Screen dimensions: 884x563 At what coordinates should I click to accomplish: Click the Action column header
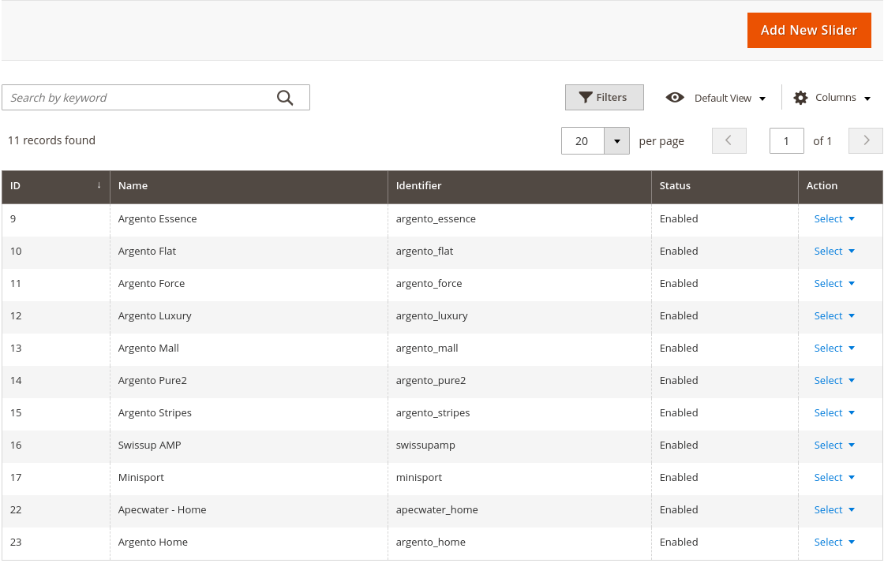point(841,186)
